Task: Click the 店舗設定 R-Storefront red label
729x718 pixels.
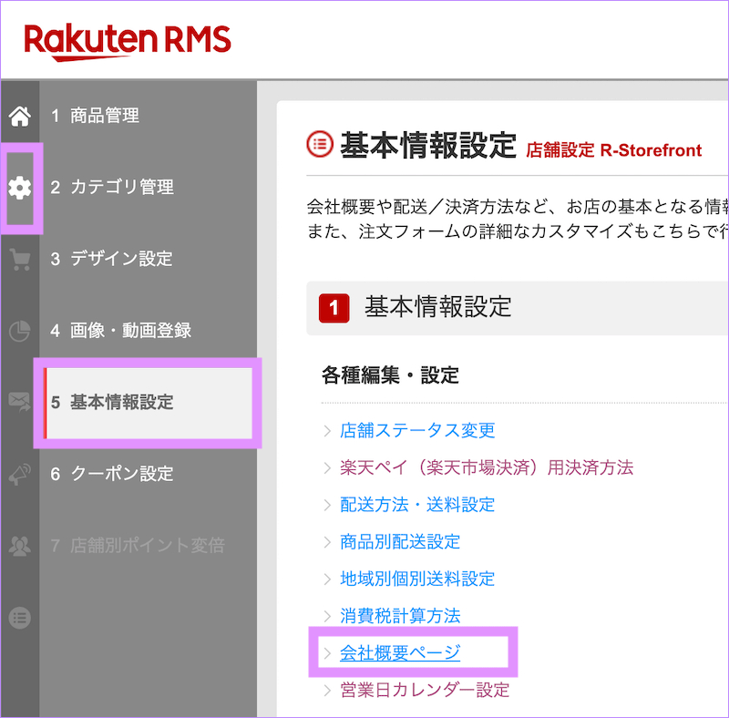Action: click(x=613, y=150)
